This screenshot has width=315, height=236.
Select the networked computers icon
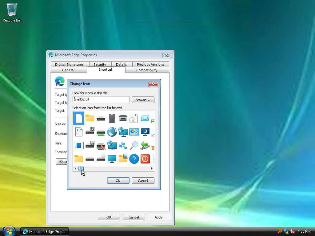[x=123, y=145]
